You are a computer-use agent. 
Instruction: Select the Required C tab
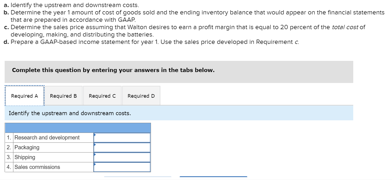[102, 96]
